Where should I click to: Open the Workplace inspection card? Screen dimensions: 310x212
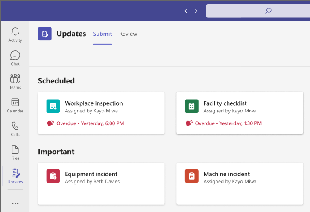pyautogui.click(x=101, y=113)
